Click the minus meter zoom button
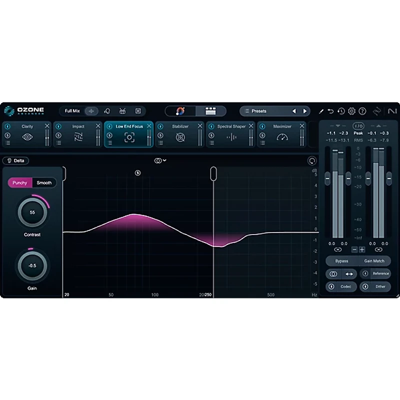 click(354, 249)
